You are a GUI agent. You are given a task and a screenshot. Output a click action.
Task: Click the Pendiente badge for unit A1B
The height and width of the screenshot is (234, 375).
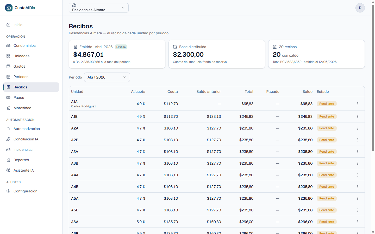(327, 116)
